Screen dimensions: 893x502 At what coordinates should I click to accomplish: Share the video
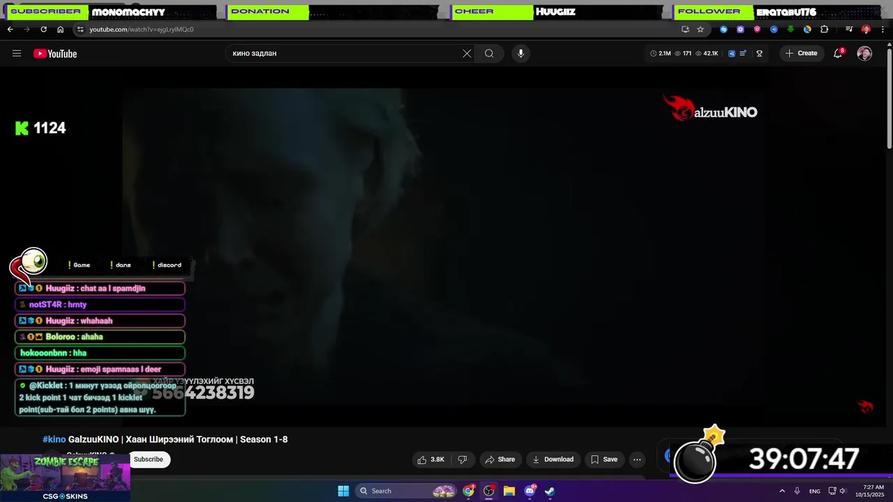pos(500,459)
